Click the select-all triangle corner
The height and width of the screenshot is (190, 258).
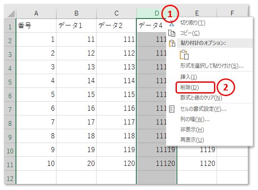coord(11,14)
